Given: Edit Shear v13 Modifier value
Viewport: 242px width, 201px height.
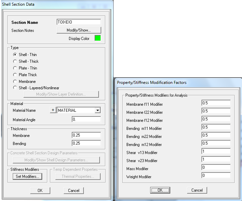Looking at the screenshot, I should pos(216,151).
